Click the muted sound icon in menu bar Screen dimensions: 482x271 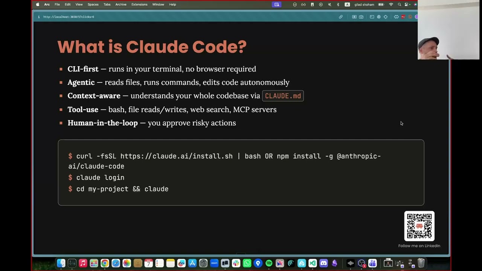pos(329,5)
